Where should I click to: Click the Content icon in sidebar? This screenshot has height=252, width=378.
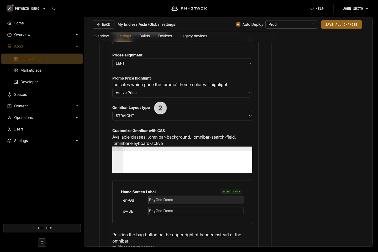pos(9,106)
